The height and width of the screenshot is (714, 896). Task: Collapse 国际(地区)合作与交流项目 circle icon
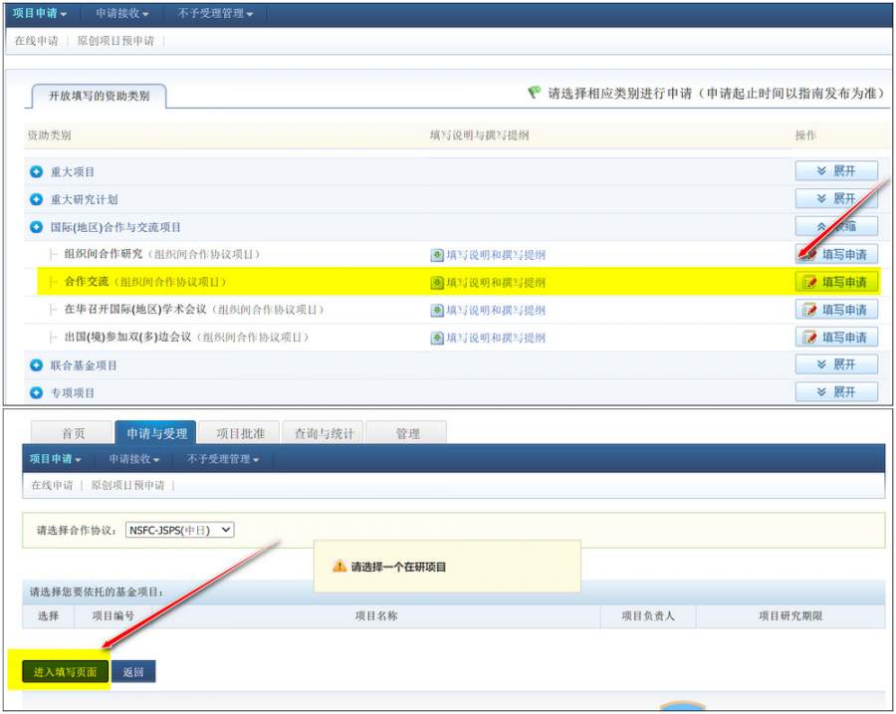pos(36,227)
